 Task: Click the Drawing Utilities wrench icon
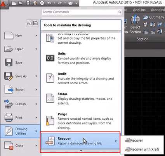[9, 131]
